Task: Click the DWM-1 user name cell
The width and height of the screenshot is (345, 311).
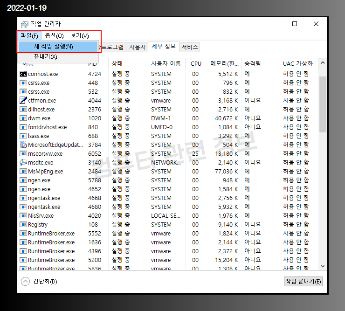Action: 161,118
